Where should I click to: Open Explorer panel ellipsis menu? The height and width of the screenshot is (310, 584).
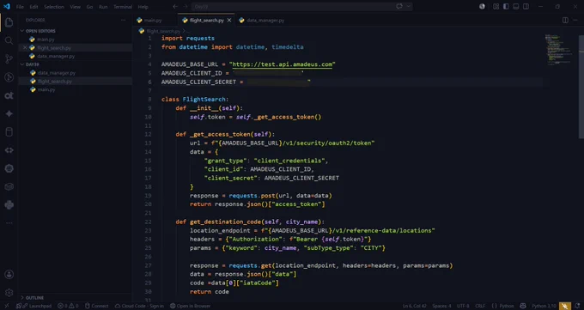[124, 20]
